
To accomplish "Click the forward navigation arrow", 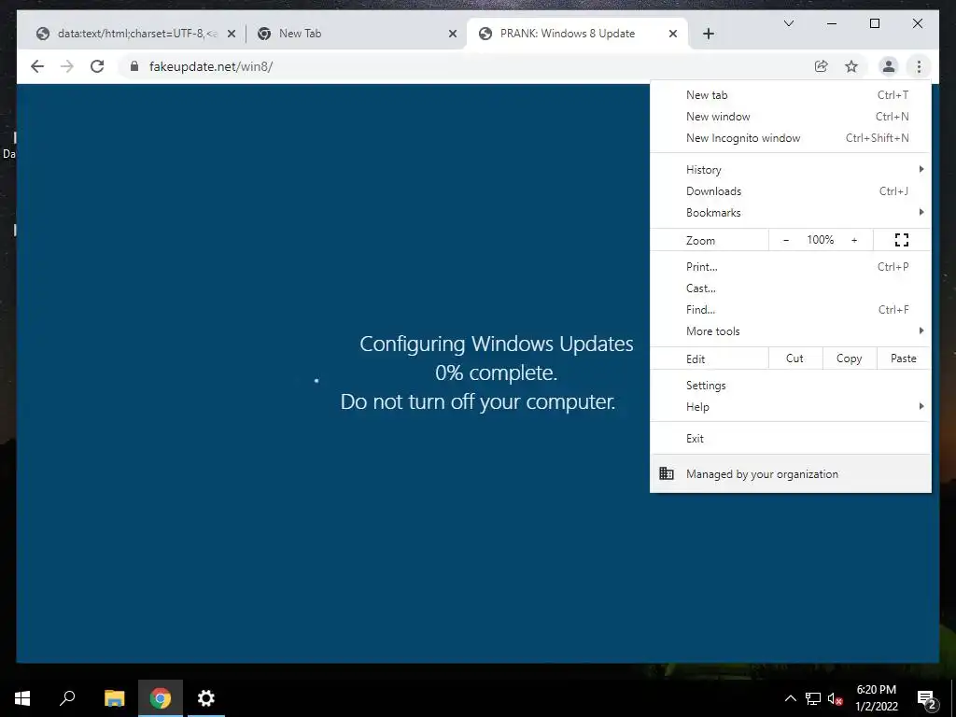I will pyautogui.click(x=67, y=66).
